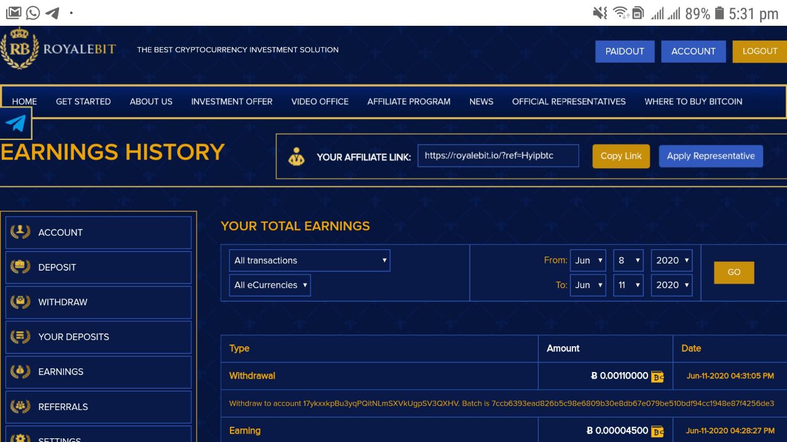787x442 pixels.
Task: Open WHERE TO BUY BITCOIN menu item
Action: [694, 101]
